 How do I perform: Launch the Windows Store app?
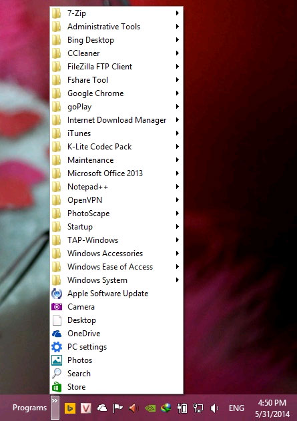click(117, 387)
